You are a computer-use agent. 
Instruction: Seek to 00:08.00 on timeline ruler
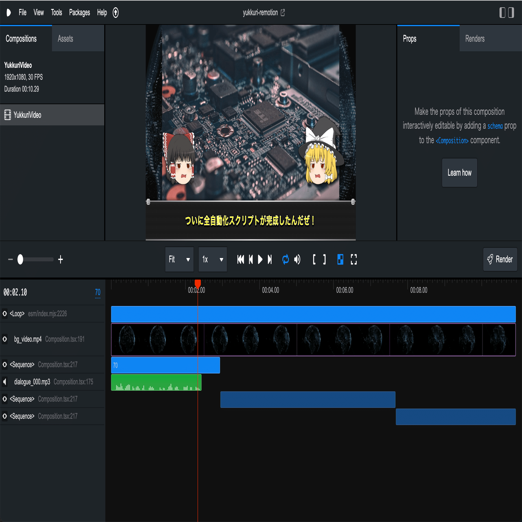419,290
